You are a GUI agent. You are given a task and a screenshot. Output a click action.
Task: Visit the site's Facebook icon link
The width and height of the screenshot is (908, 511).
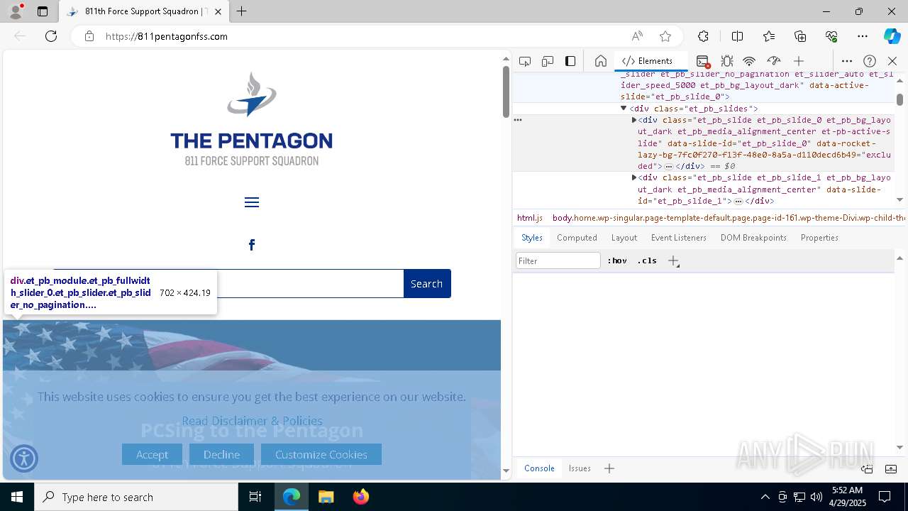252,245
